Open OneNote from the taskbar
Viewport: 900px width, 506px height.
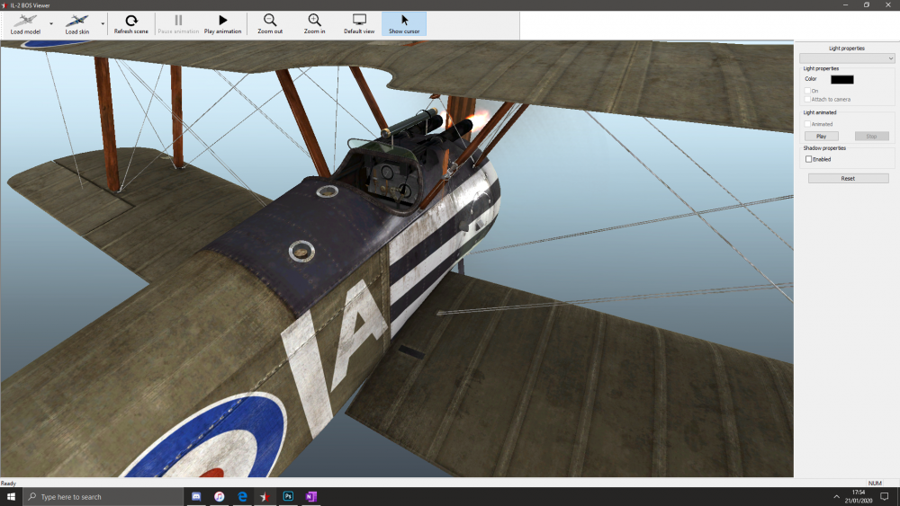point(311,497)
